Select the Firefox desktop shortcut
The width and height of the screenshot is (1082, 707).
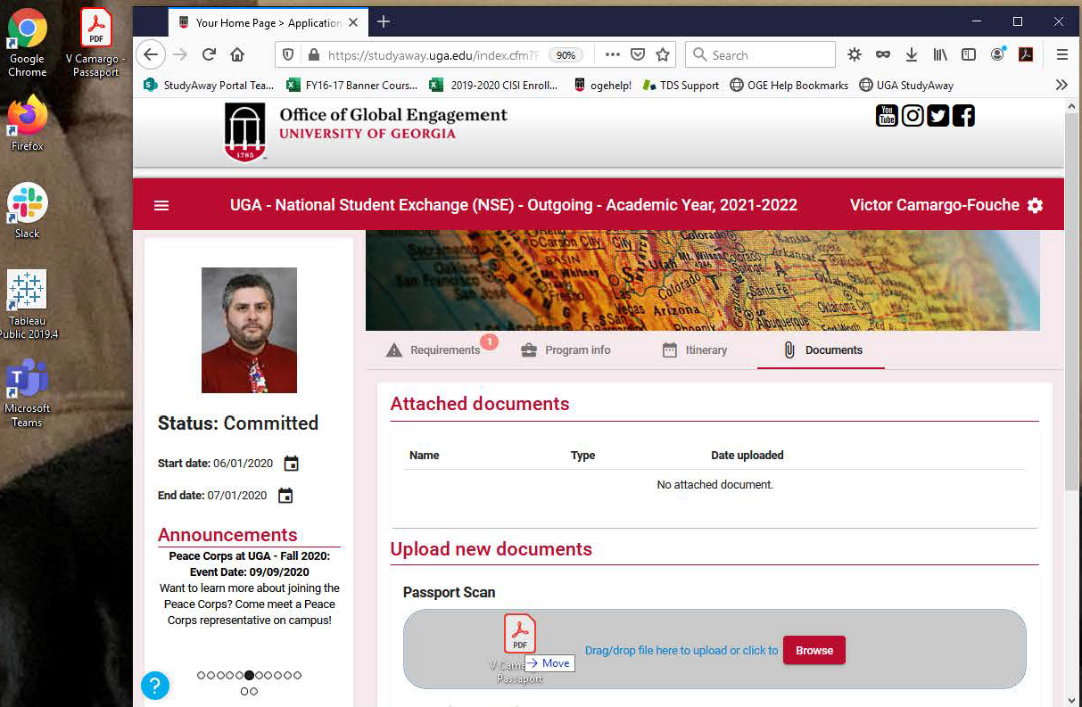(x=28, y=124)
